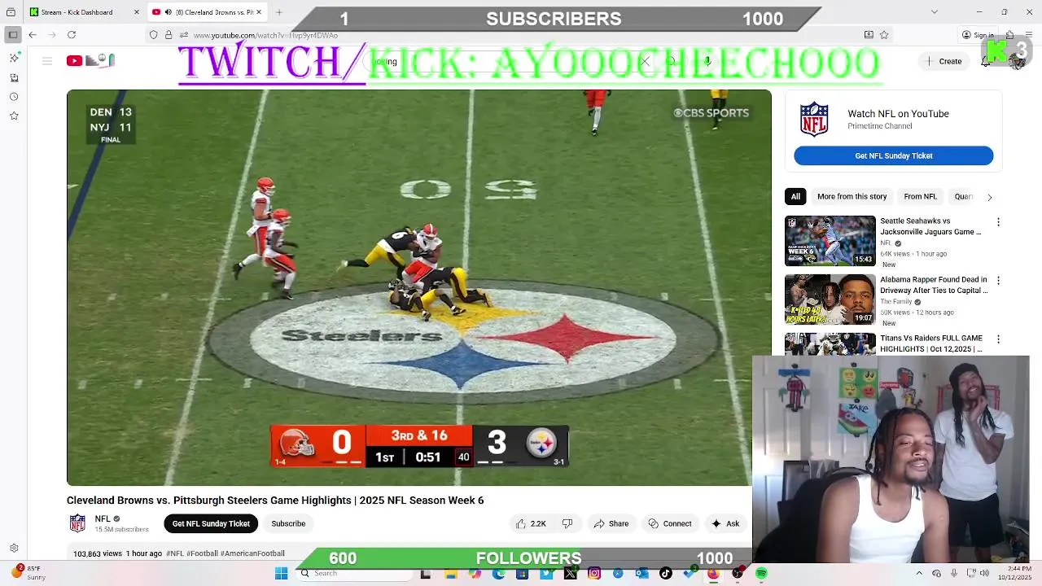
Task: Select From NFL filter chip
Action: (920, 196)
